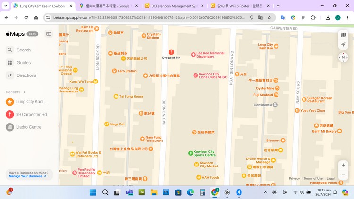This screenshot has width=354, height=199.
Task: Select the Kam Ho Restaurant marker
Action: (97, 29)
